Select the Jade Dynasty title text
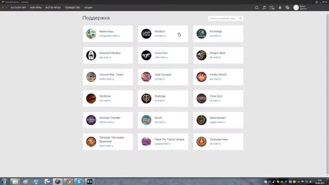The width and height of the screenshot is (329, 185). coord(163,75)
